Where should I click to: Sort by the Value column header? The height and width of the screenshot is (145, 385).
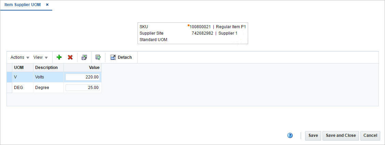coord(83,68)
